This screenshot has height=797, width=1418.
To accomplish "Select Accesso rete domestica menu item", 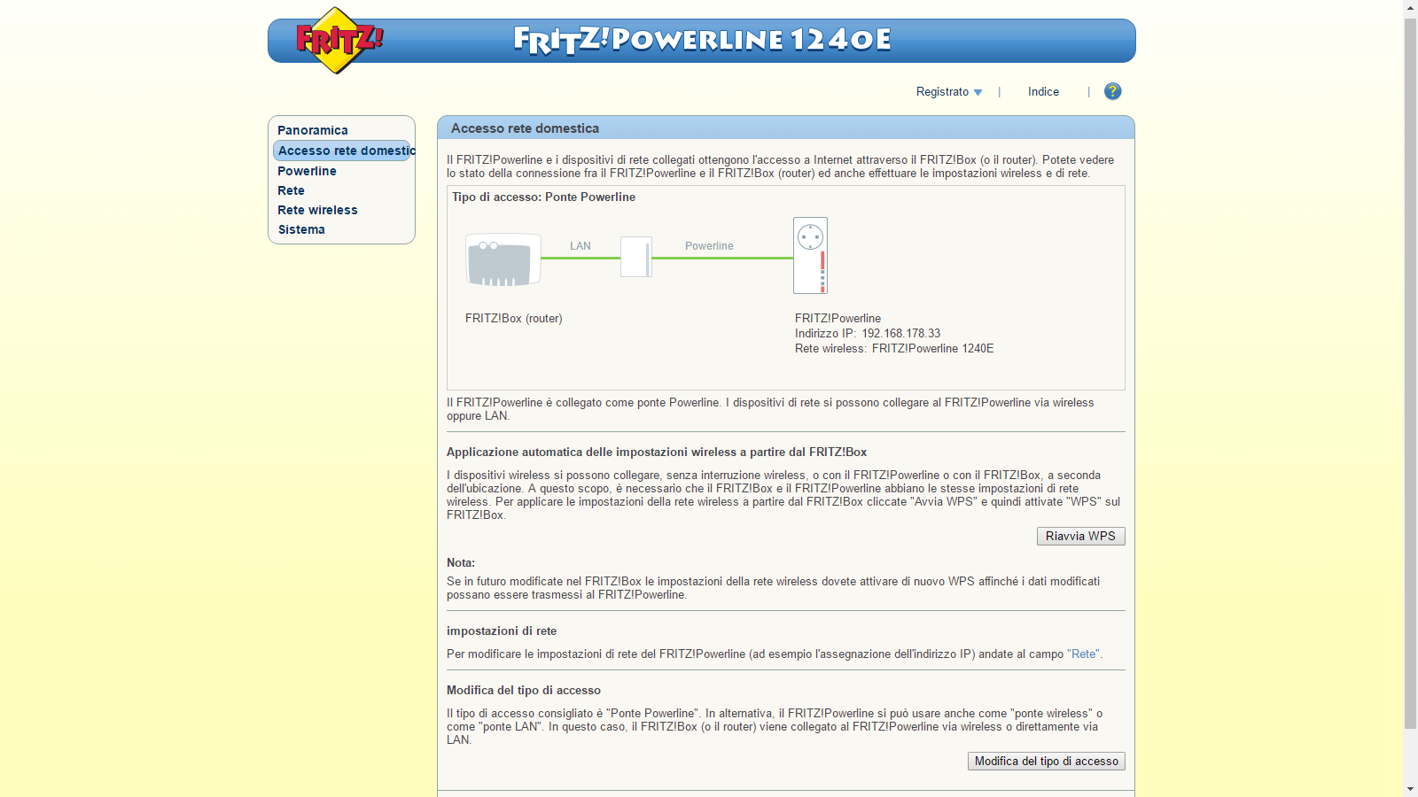I will pos(342,151).
